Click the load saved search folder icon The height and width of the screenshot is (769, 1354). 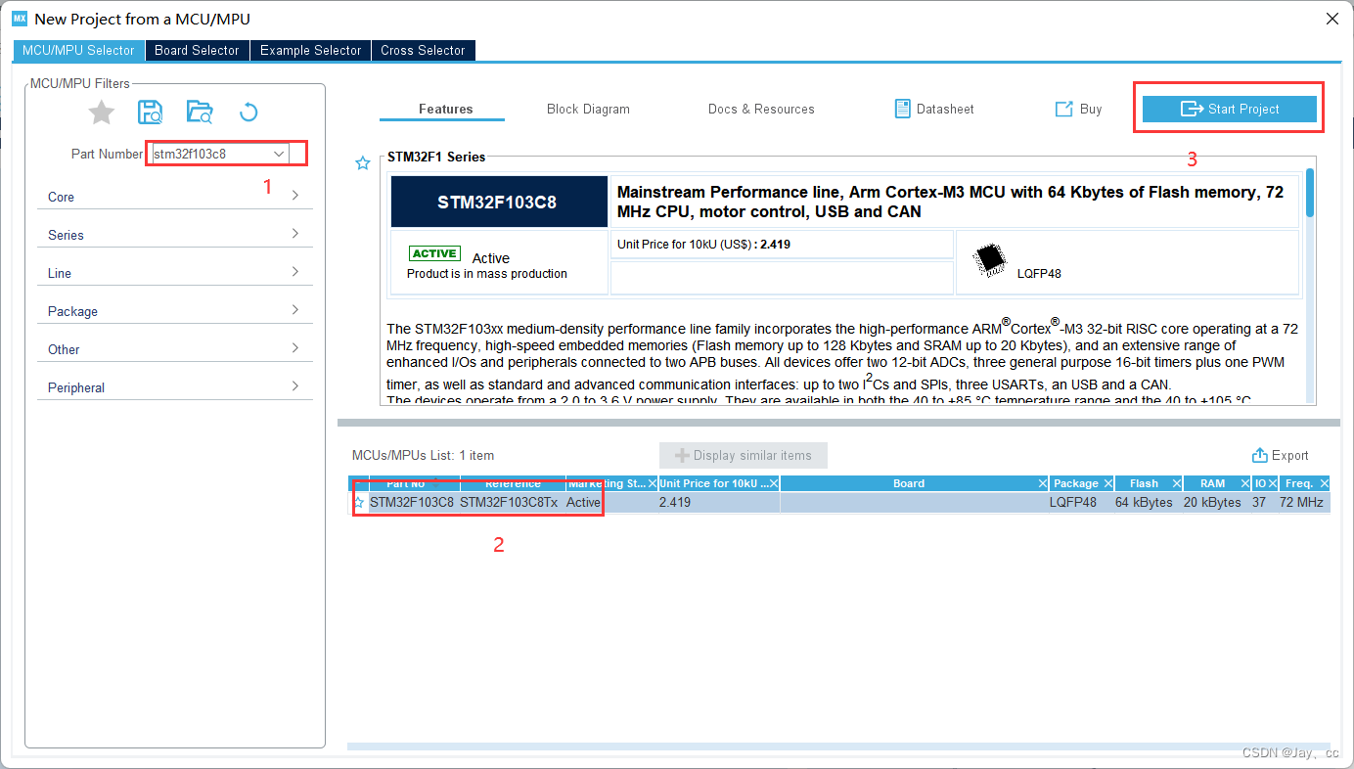[x=199, y=113]
